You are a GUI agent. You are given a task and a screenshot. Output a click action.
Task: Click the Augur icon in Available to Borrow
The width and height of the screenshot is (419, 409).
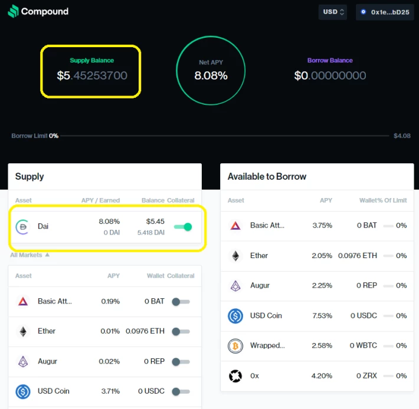235,286
